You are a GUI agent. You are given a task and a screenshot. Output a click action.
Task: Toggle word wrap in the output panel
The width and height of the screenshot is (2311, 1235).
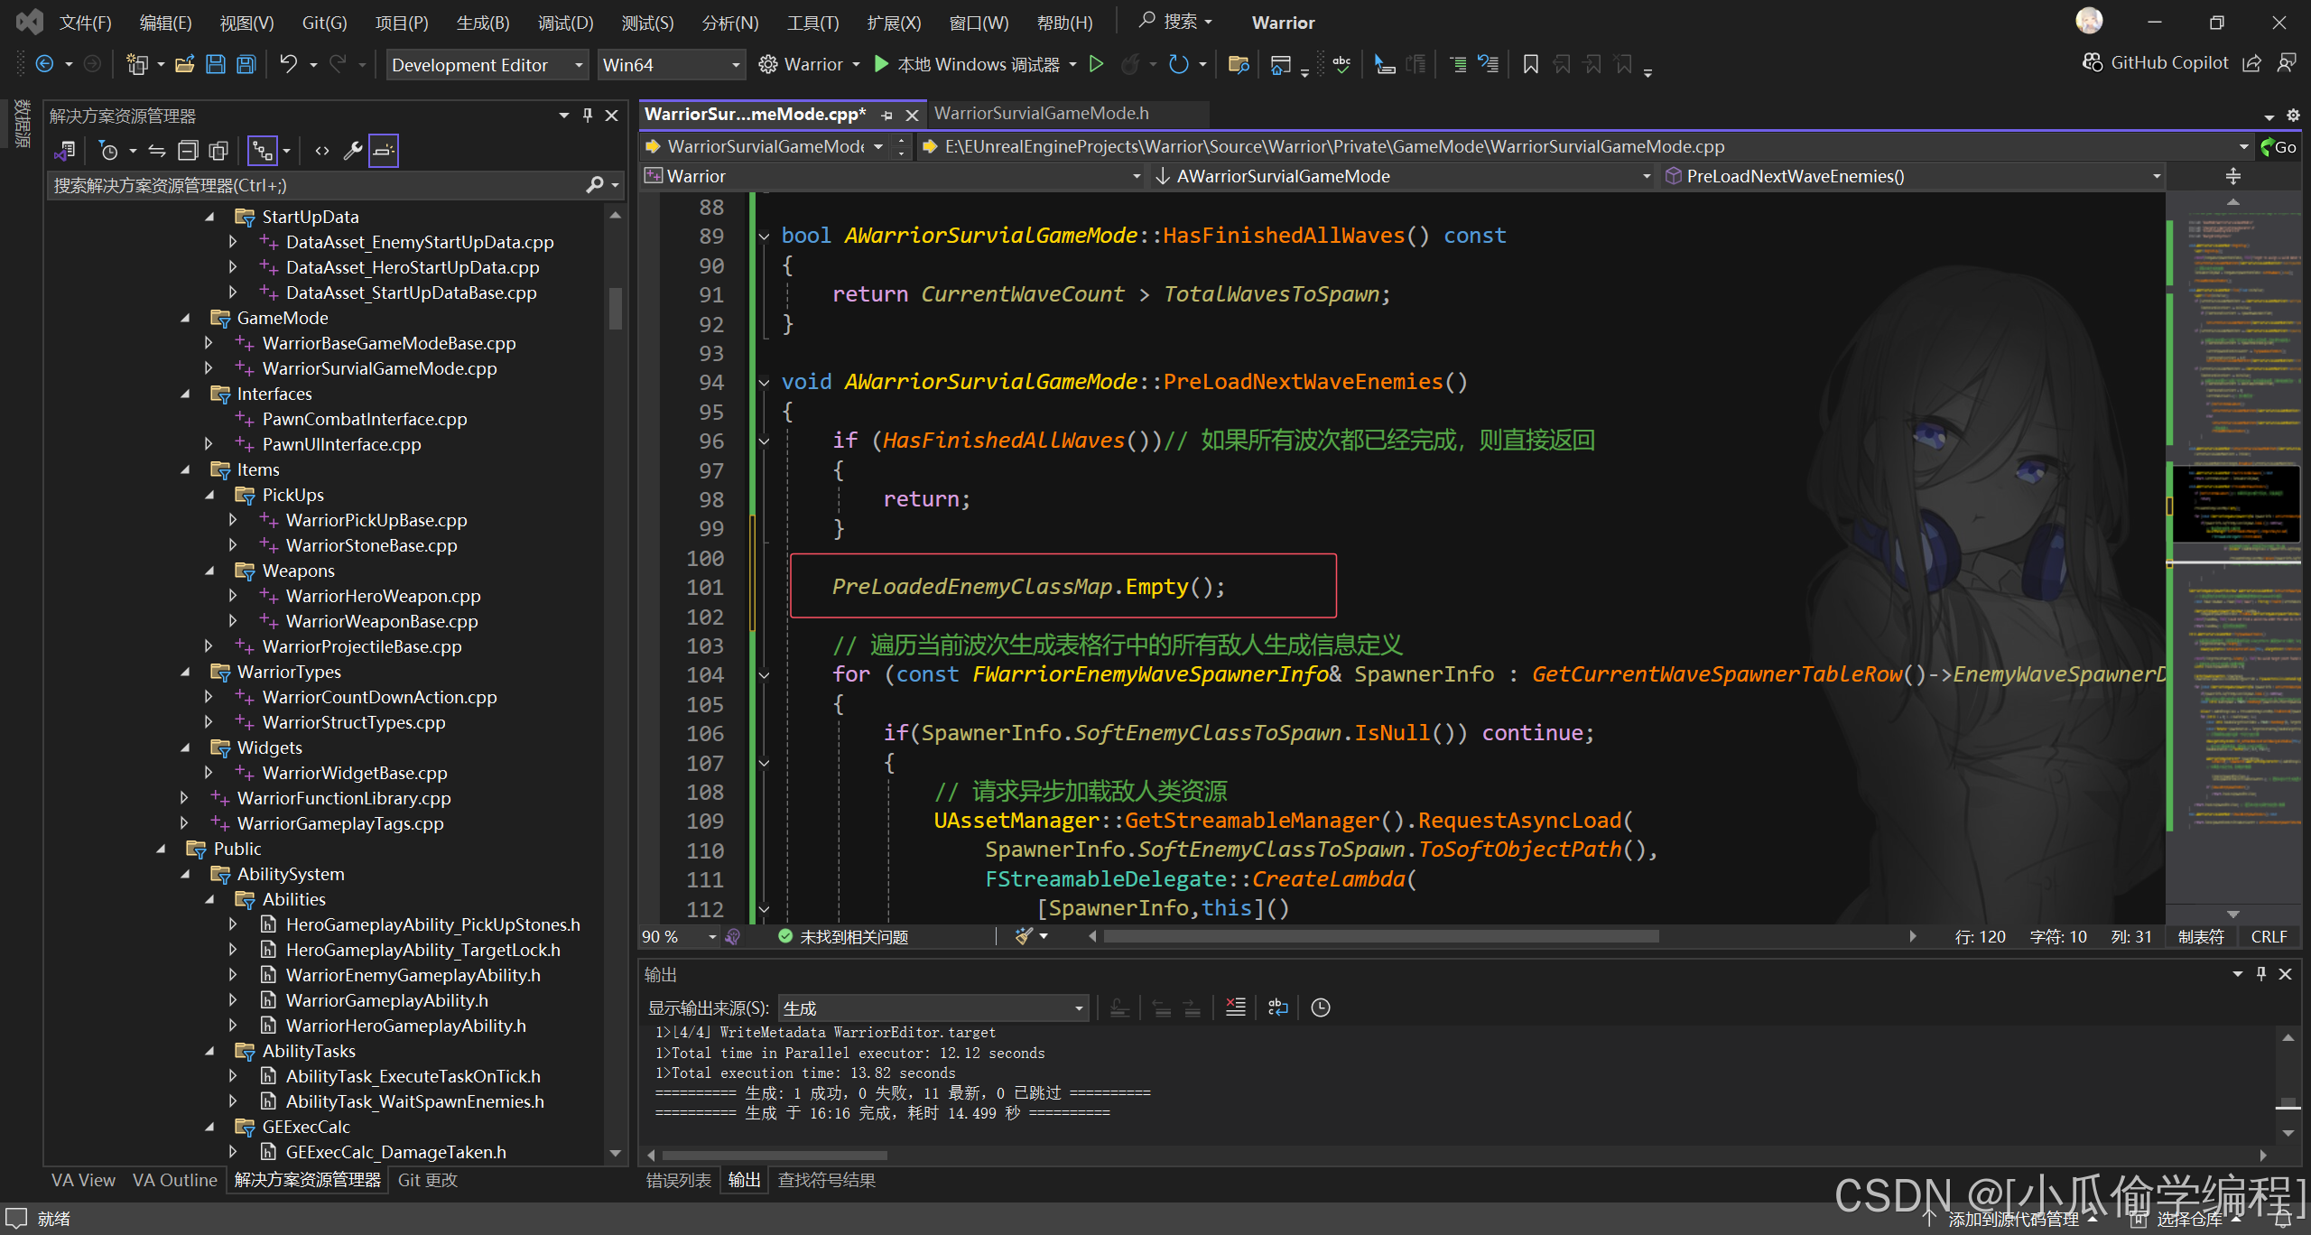[x=1277, y=1007]
